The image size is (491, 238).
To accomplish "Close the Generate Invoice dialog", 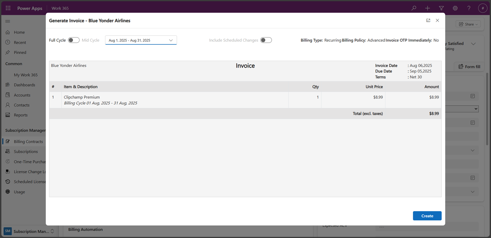I will 437,20.
